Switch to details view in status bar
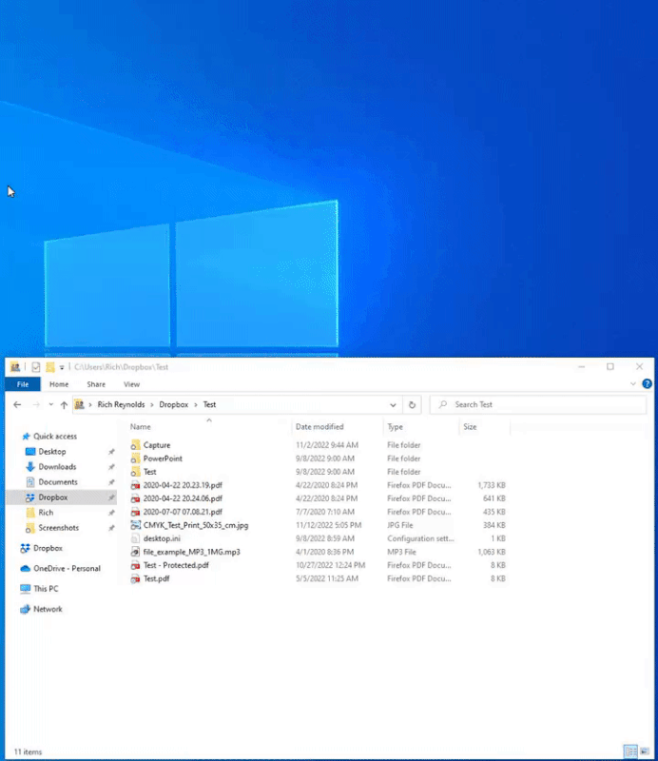This screenshot has width=658, height=761. (630, 751)
